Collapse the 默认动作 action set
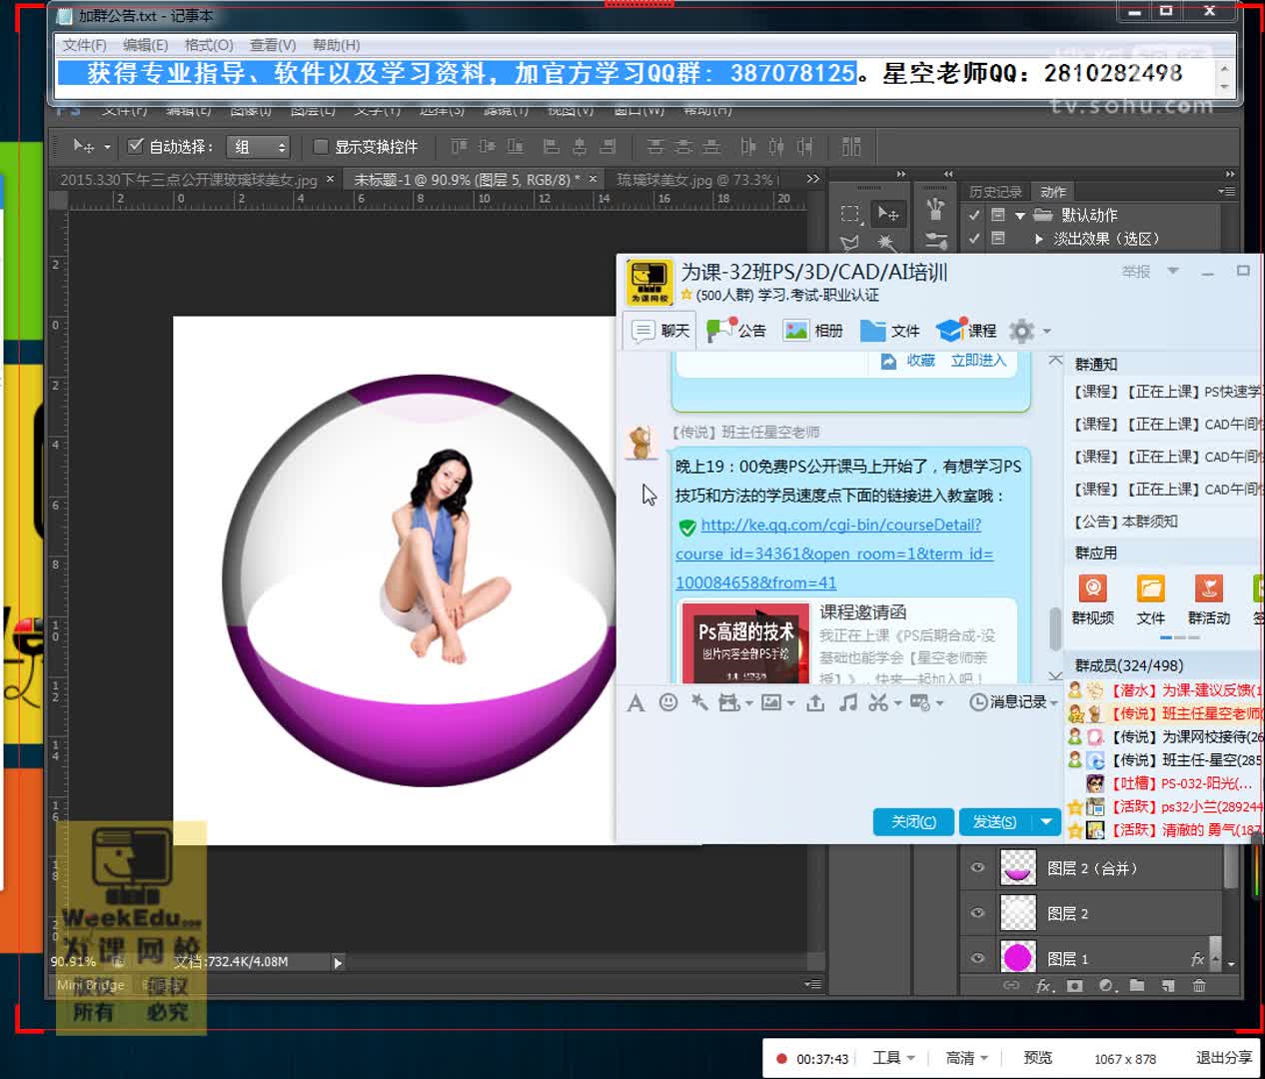Image resolution: width=1265 pixels, height=1079 pixels. (1020, 215)
